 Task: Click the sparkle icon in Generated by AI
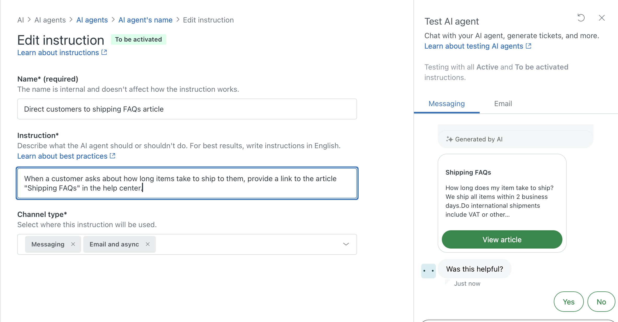pos(449,139)
